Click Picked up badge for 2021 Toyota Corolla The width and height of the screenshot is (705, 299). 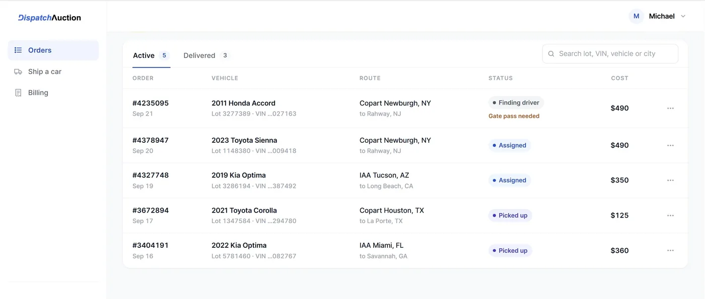510,216
